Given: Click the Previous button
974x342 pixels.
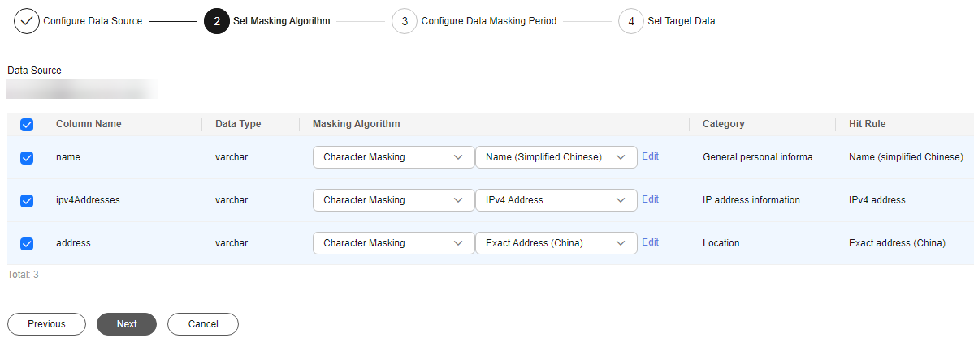Looking at the screenshot, I should [46, 324].
